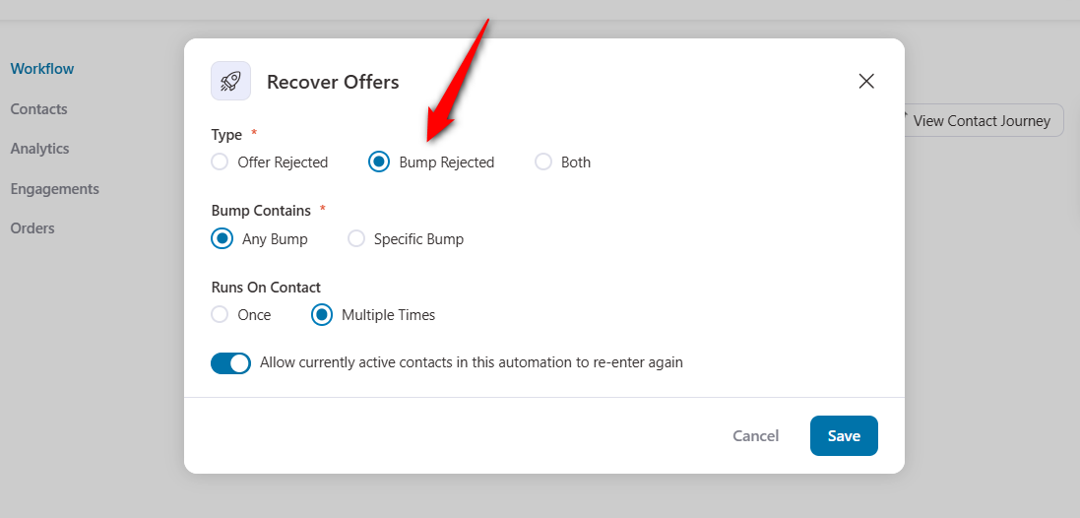Click the re-enter automation description text

472,362
